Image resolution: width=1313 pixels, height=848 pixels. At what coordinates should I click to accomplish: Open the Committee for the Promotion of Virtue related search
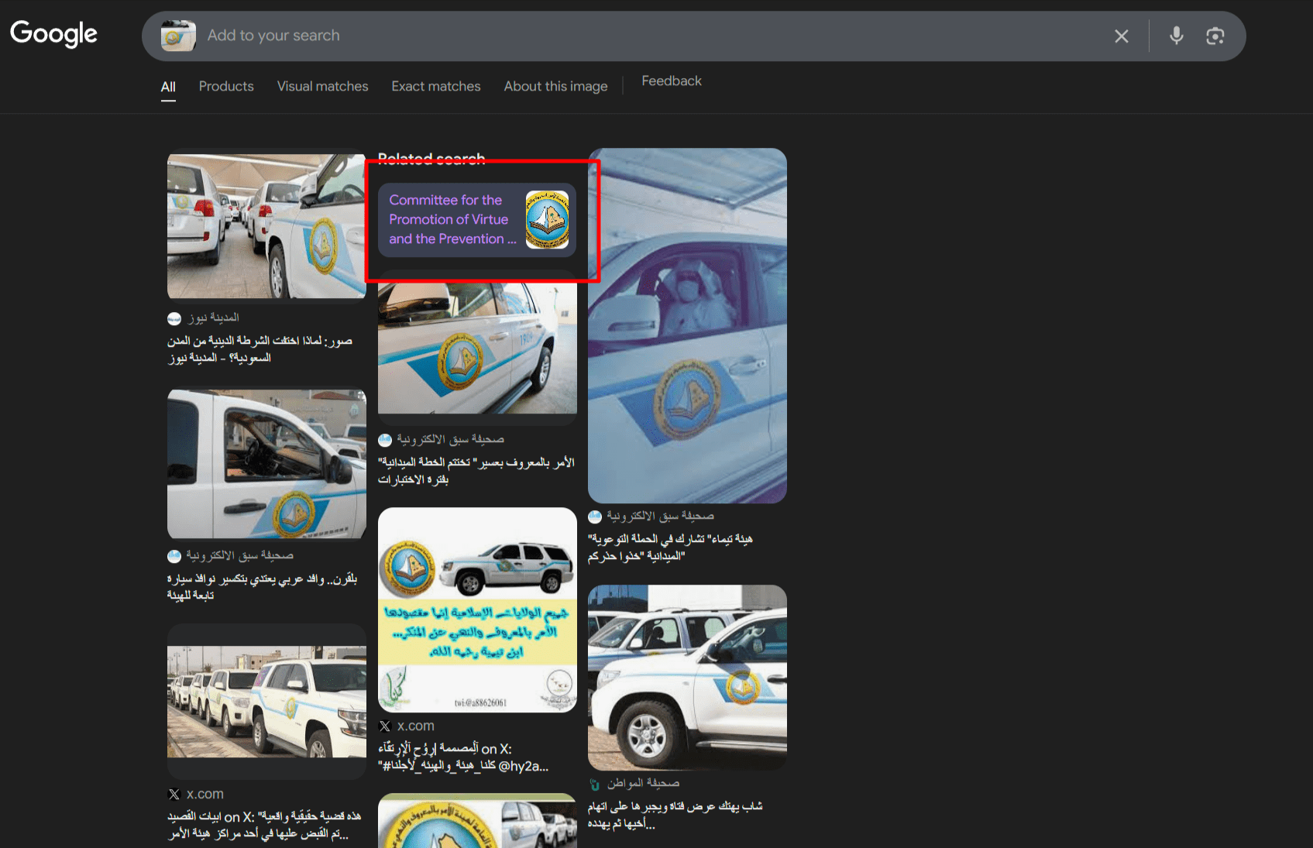point(452,220)
